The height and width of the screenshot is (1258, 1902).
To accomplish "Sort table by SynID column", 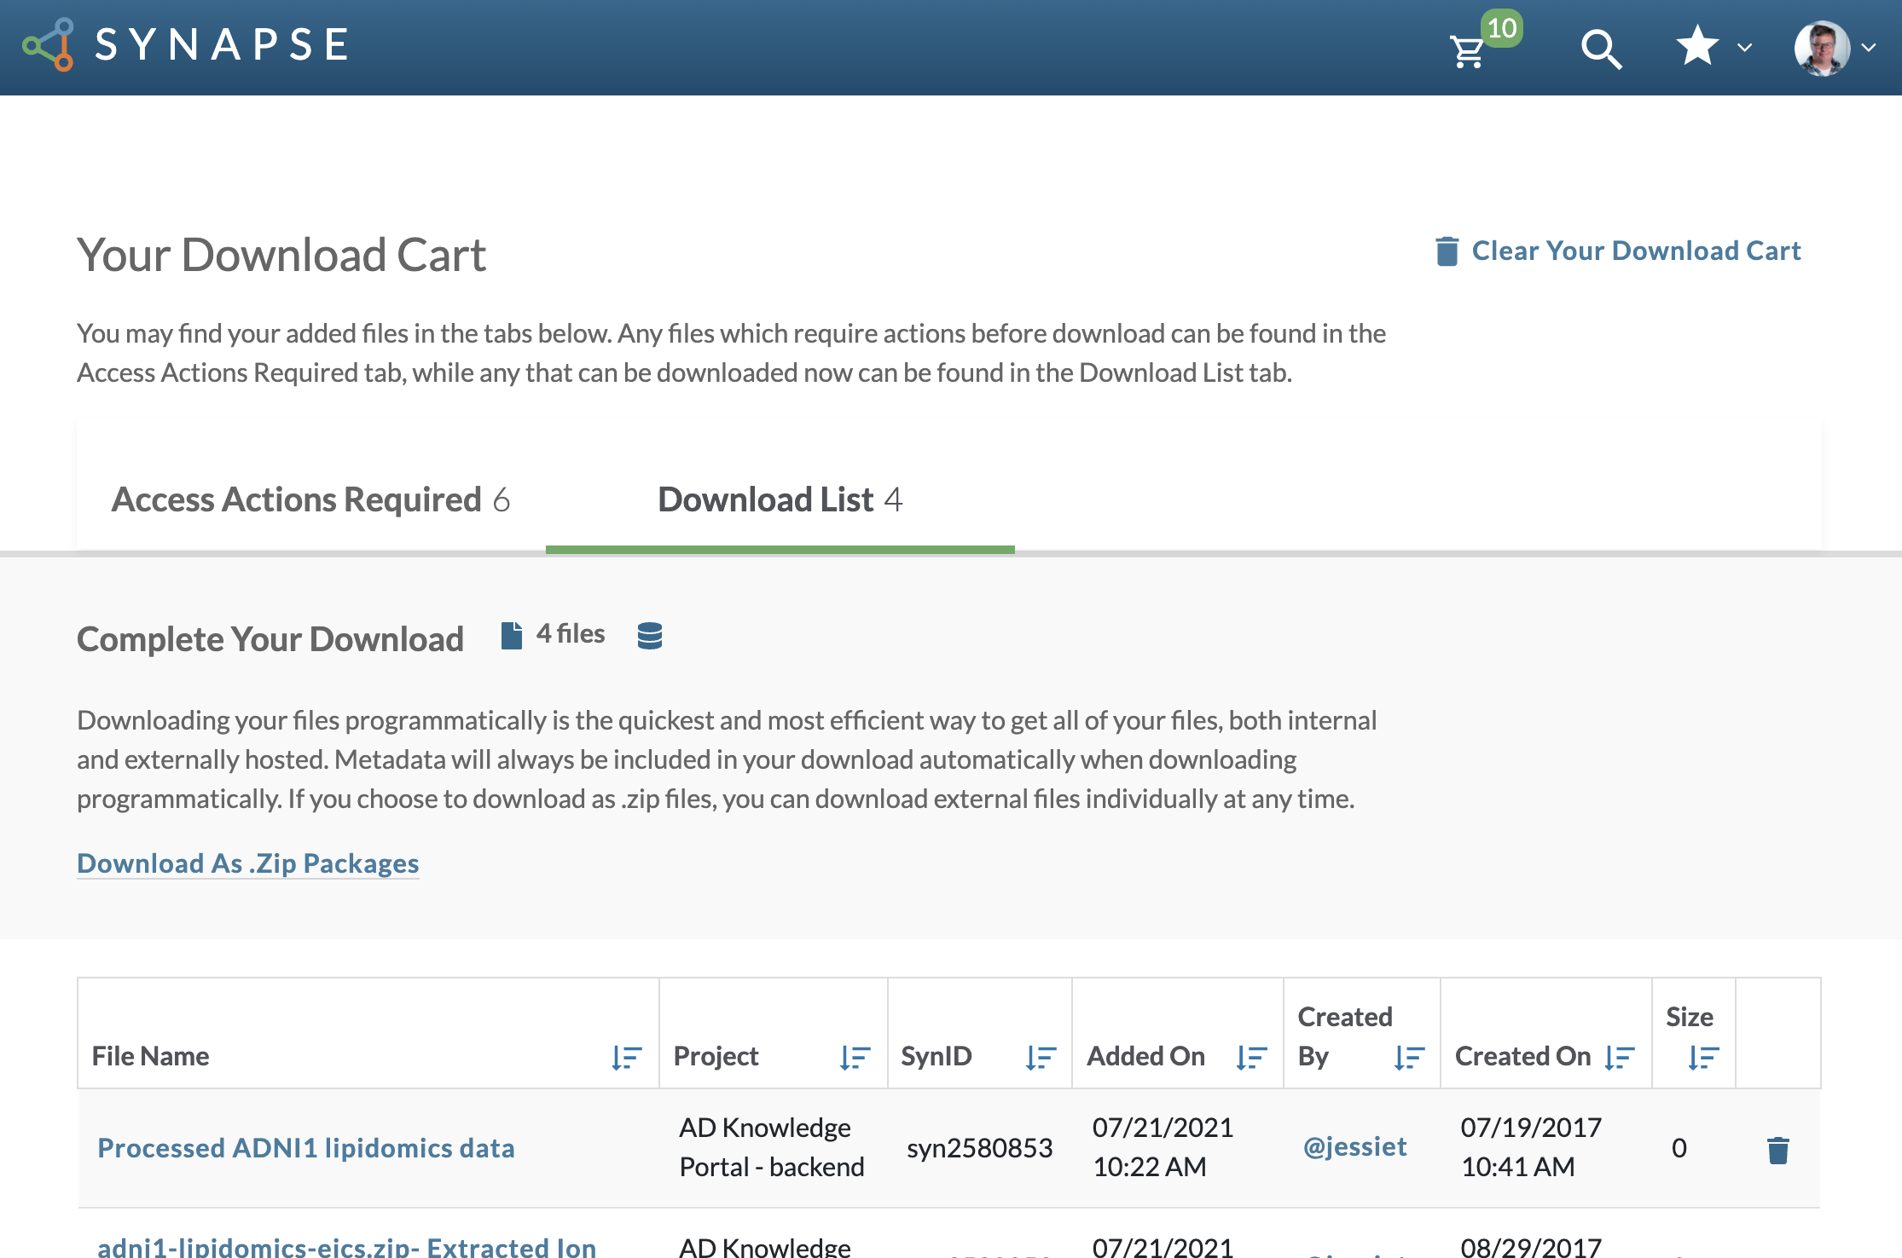I will tap(1041, 1058).
